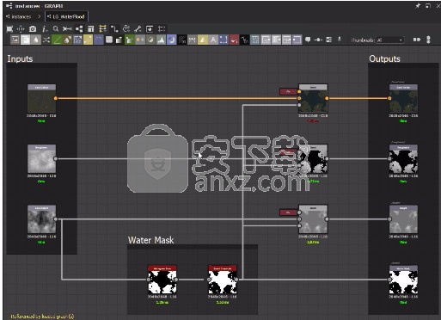Click the red node beside bottom blend node
Image resolution: width=441 pixels, height=320 pixels.
(x=288, y=212)
